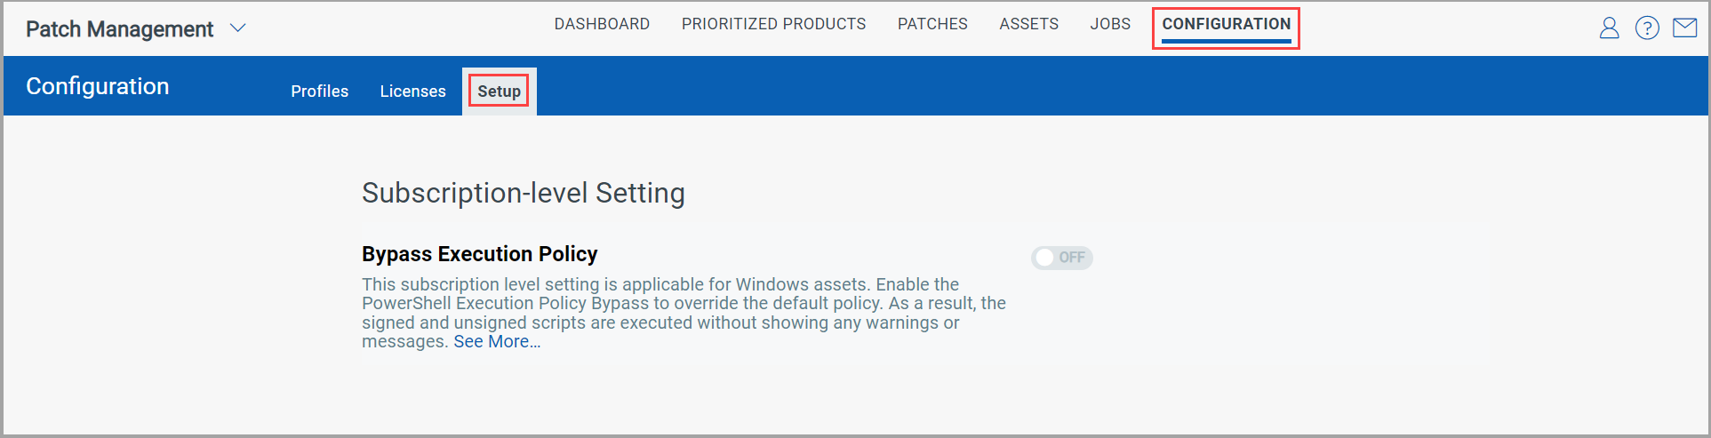
Task: Switch to the Patches tab
Action: coord(932,24)
